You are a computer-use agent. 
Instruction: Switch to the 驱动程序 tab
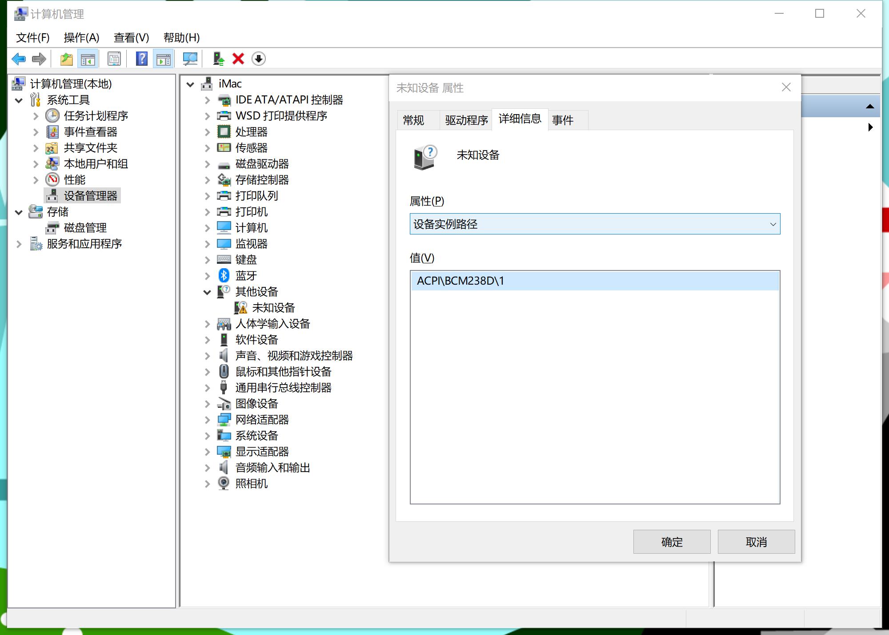coord(466,120)
